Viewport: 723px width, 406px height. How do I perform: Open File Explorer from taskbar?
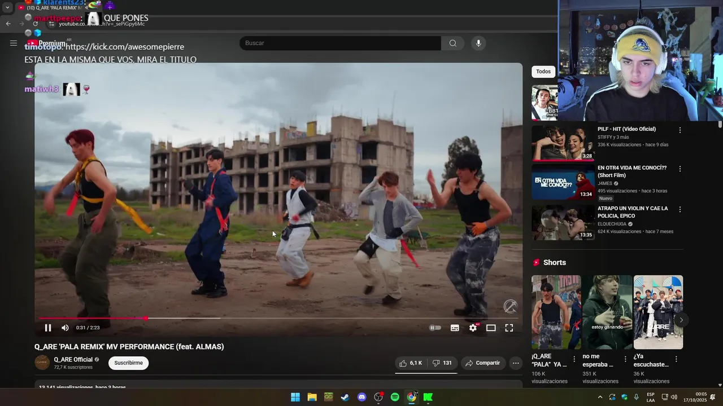tap(312, 397)
